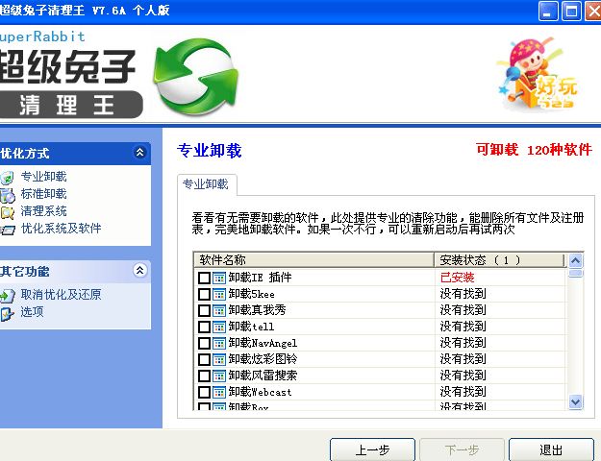Open 优化系统及软件 in the sidebar
Screen dimensions: 601x461
click(61, 229)
